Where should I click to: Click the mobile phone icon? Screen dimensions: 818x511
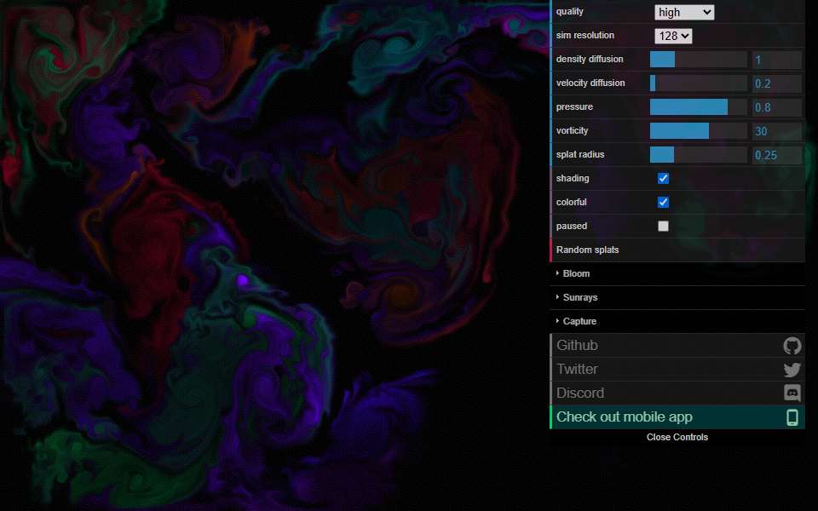pos(792,417)
